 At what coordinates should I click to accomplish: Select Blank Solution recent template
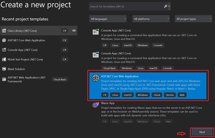(39, 69)
